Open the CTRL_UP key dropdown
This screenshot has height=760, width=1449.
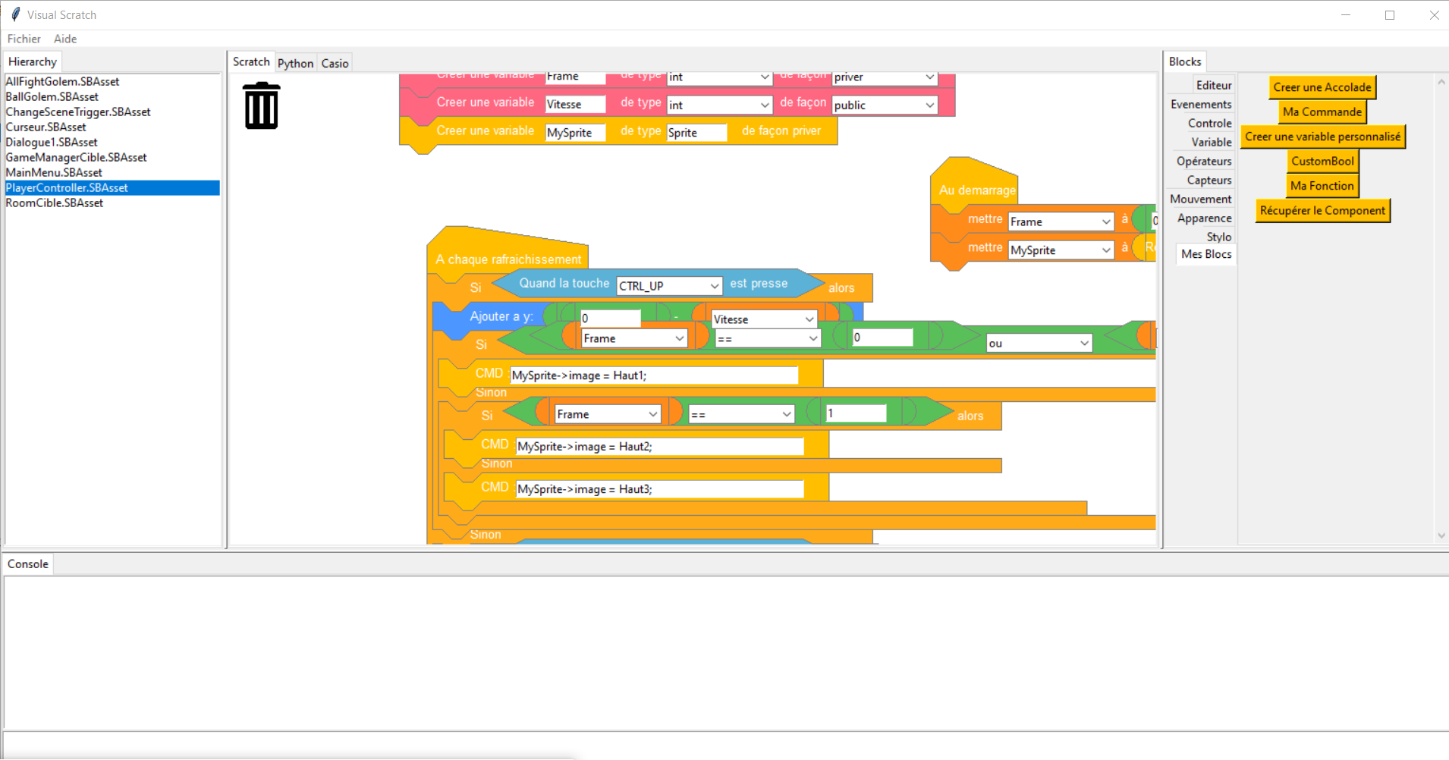(668, 286)
